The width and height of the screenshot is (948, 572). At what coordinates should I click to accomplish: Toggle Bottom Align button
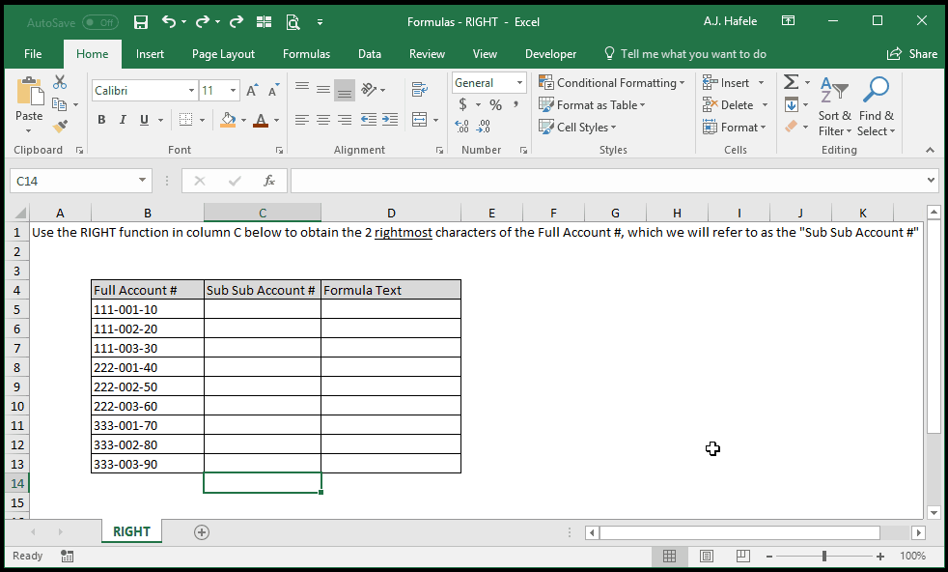345,90
